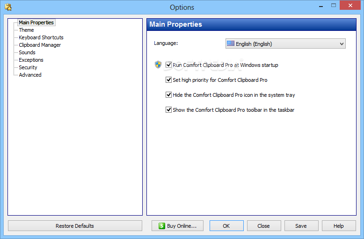364x239 pixels.
Task: Click the green dollar icon on Buy Online
Action: (x=162, y=226)
